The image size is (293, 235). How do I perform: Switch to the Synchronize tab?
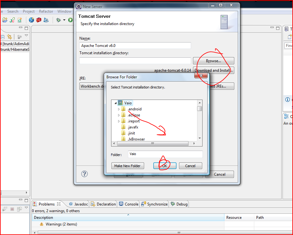pyautogui.click(x=155, y=204)
